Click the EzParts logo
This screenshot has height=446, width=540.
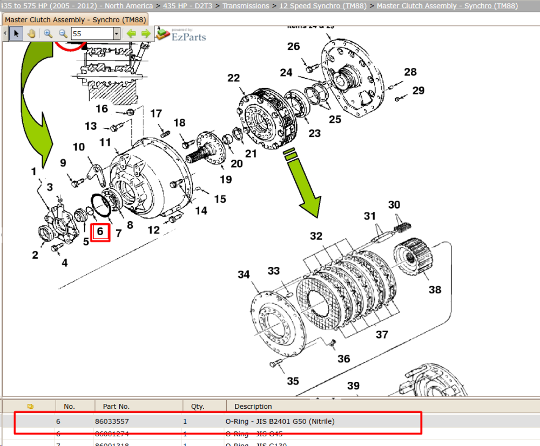(181, 35)
